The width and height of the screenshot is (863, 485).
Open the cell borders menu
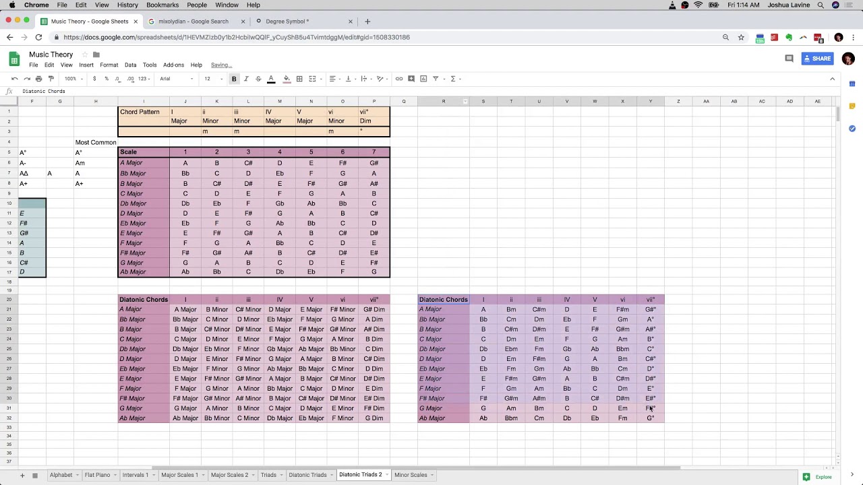pos(299,79)
